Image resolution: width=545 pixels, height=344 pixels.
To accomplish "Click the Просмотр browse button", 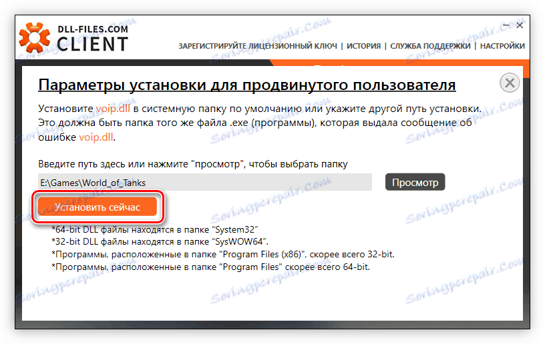I will click(415, 183).
